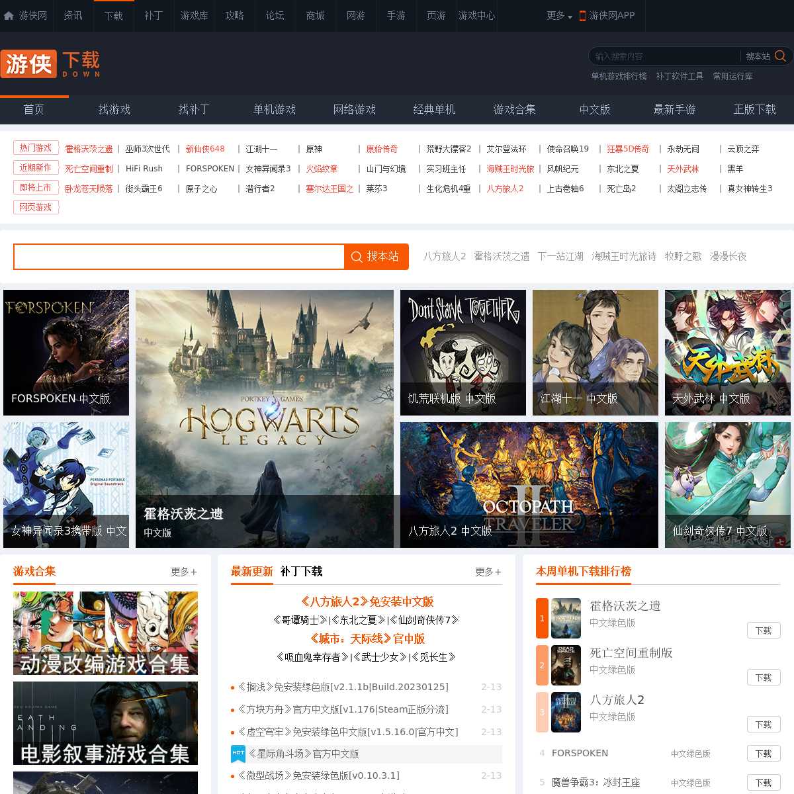
Task: Focus the large orange-bordered search field
Action: point(179,257)
